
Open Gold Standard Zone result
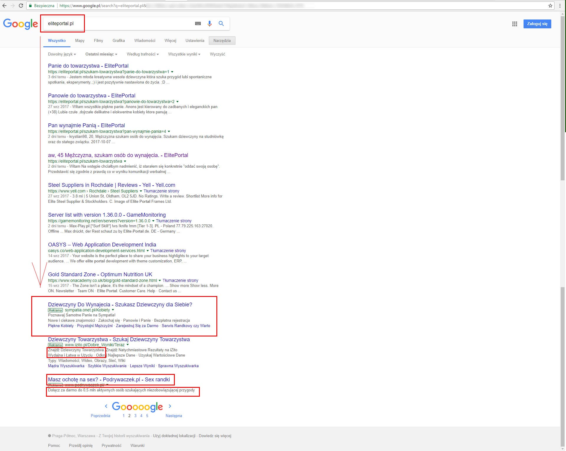(x=100, y=274)
